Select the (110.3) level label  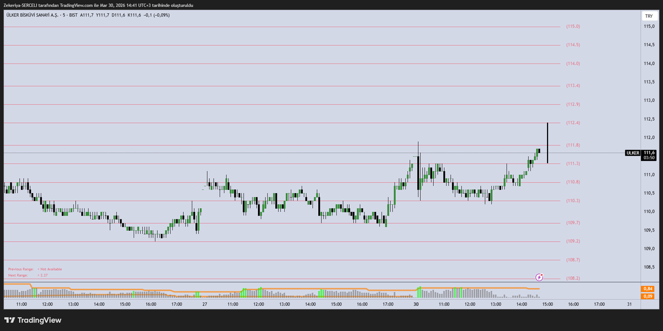click(573, 200)
